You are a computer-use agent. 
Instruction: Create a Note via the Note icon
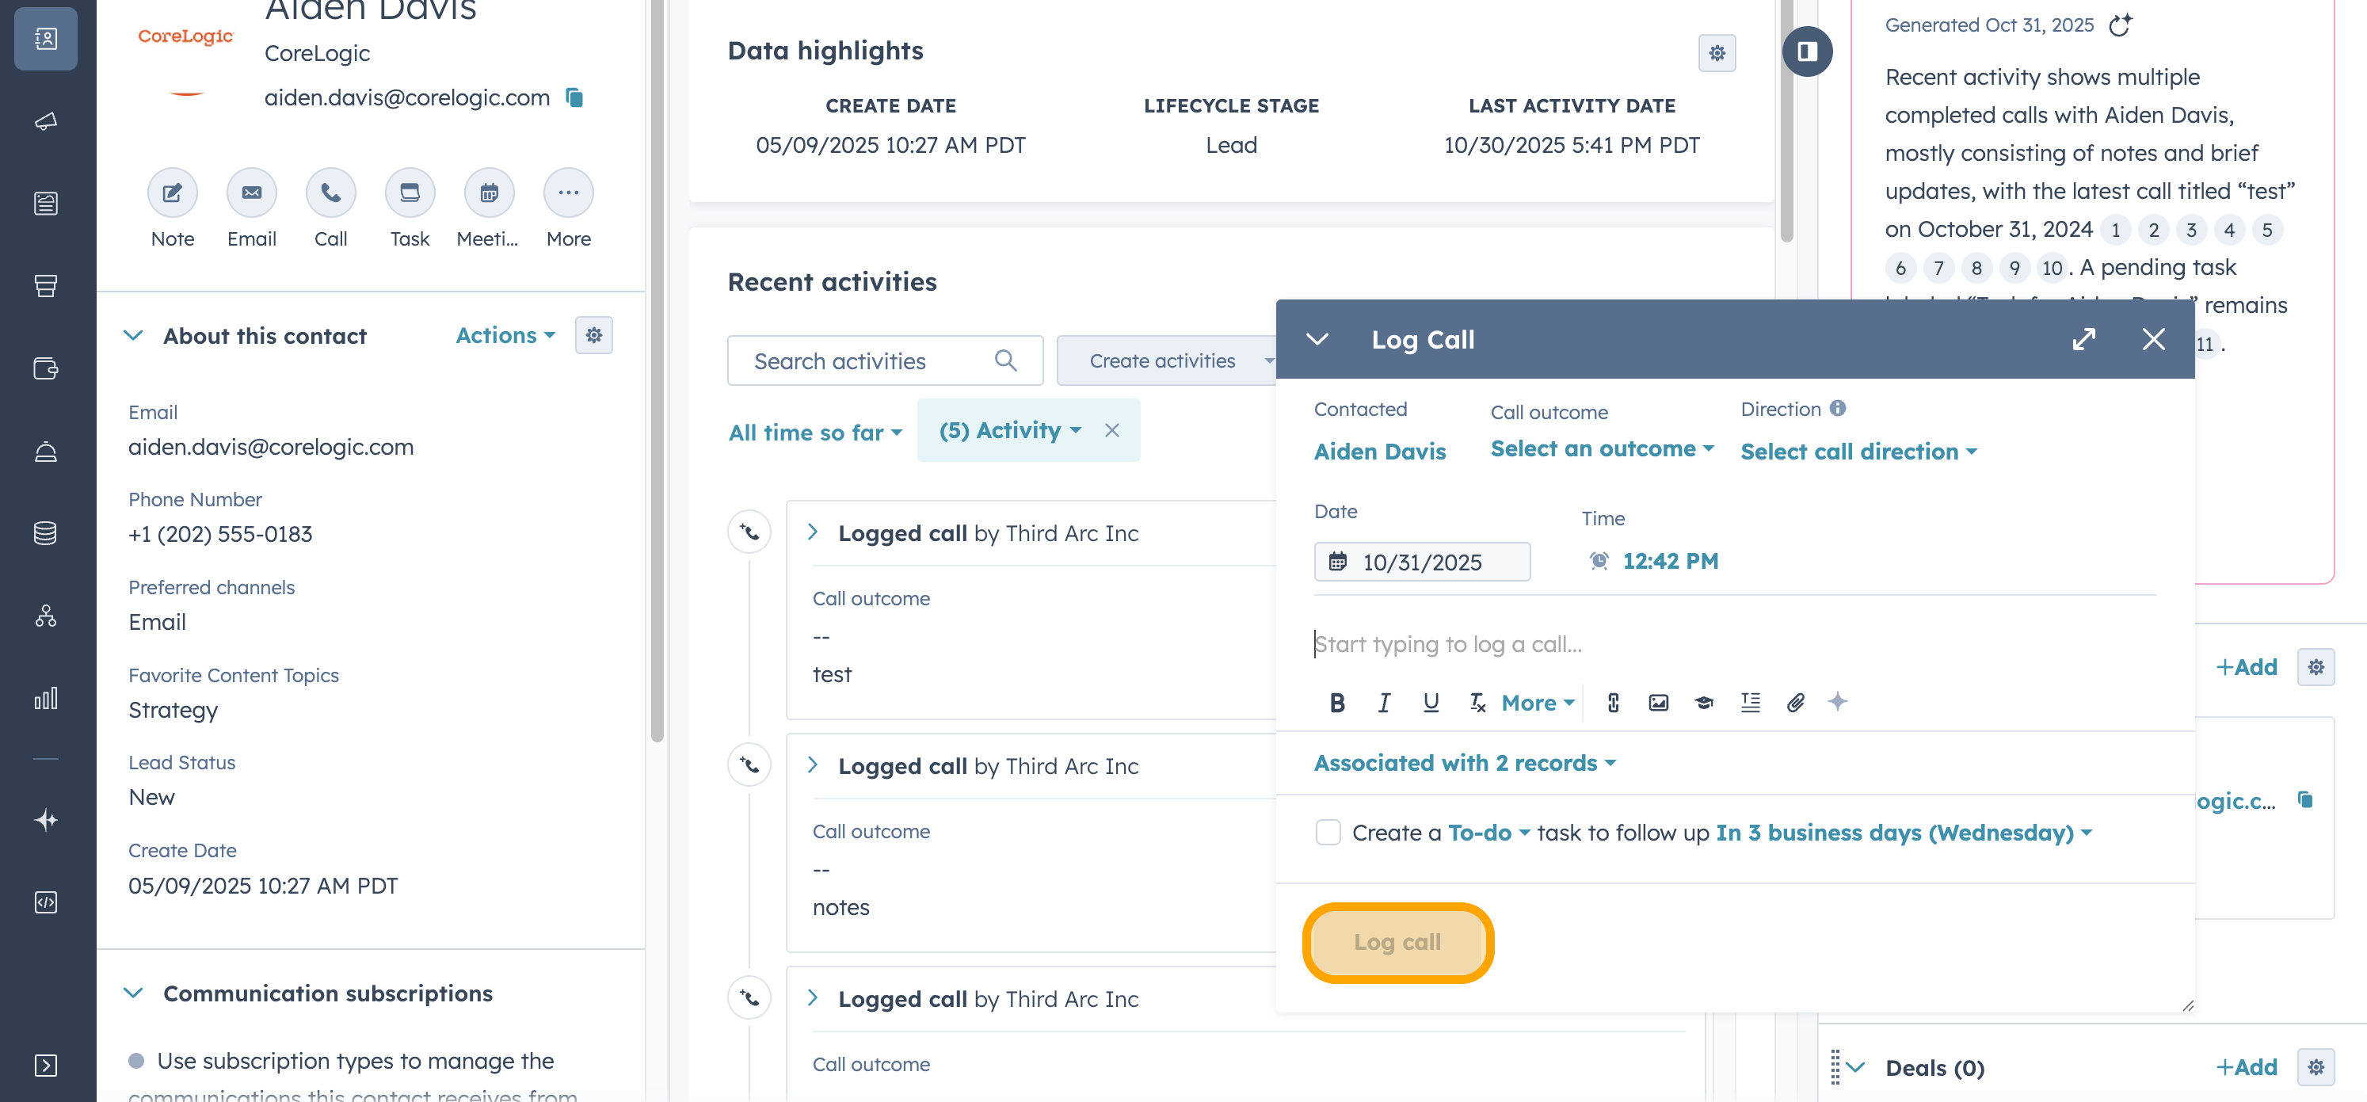pyautogui.click(x=173, y=193)
